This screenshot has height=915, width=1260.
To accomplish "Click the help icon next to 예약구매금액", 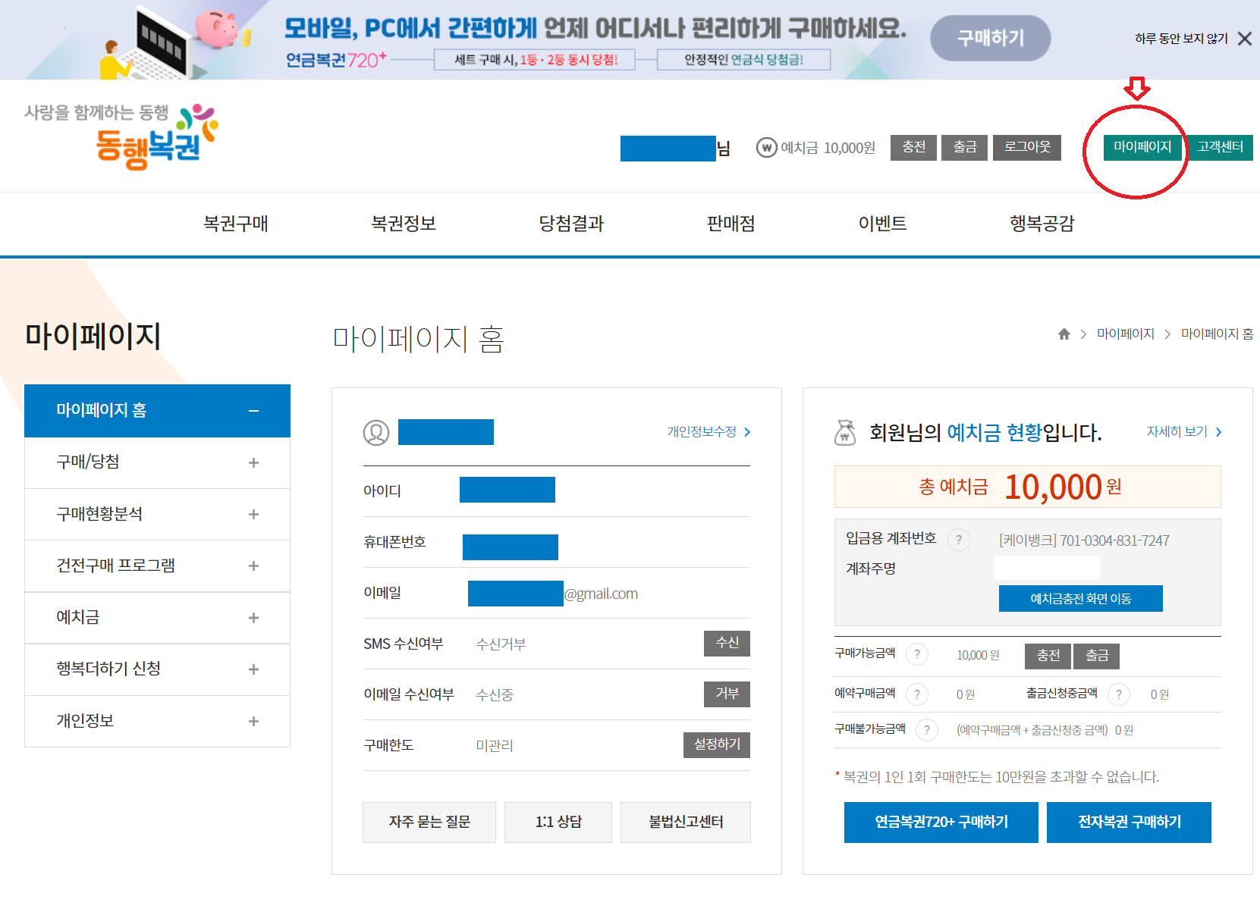I will (917, 694).
